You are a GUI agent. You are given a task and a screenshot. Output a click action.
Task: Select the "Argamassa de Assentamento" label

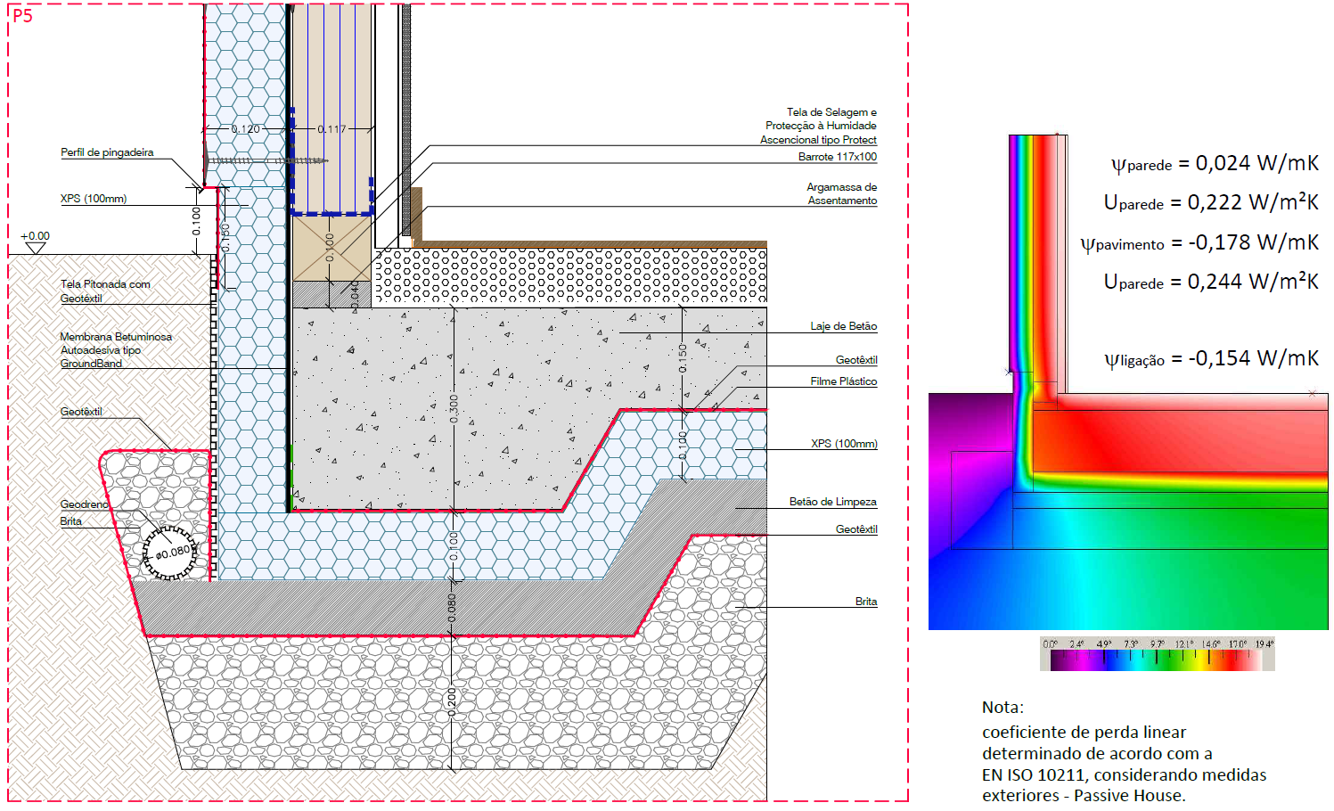tap(842, 193)
